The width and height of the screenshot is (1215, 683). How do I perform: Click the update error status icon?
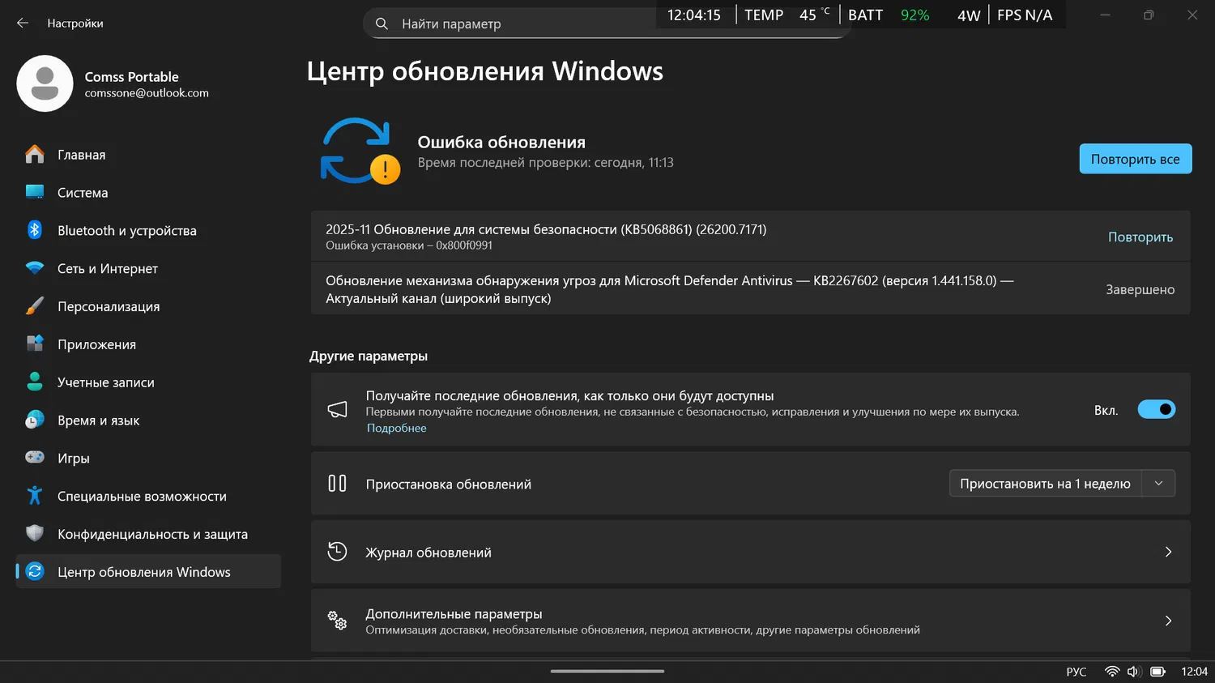click(360, 151)
